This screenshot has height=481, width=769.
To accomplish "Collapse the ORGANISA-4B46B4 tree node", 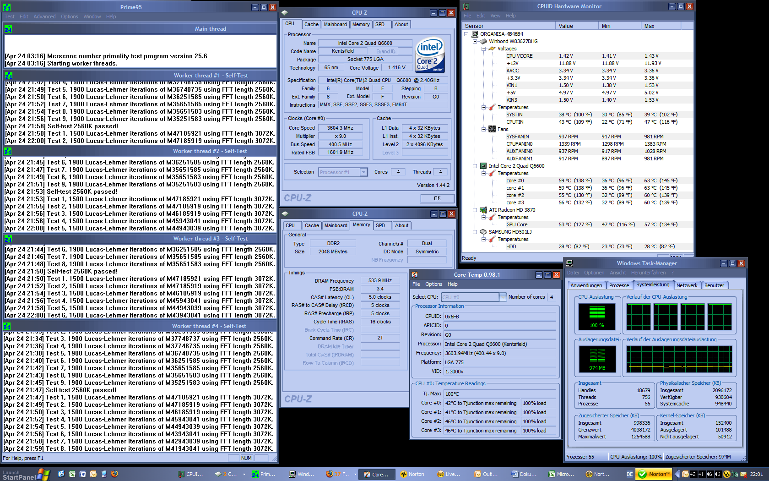I will click(466, 34).
